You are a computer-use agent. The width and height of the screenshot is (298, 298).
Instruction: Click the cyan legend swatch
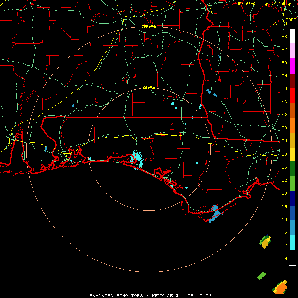coord(292,243)
